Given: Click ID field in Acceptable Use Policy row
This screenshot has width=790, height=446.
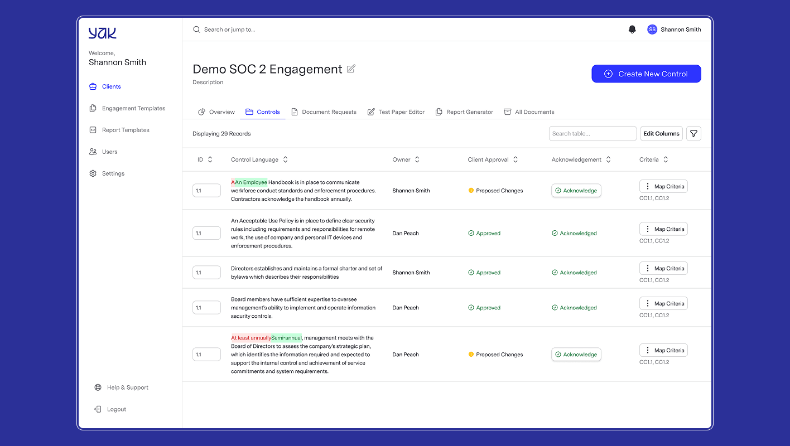Looking at the screenshot, I should [x=206, y=234].
